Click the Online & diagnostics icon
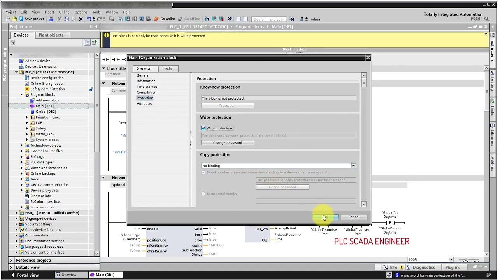The width and height of the screenshot is (498, 280). click(x=27, y=83)
